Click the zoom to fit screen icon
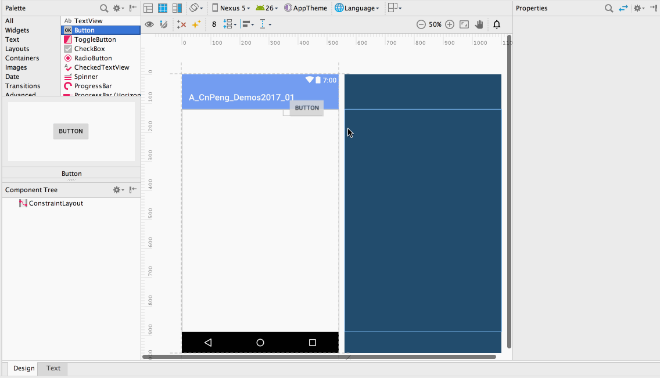Viewport: 660px width, 378px height. [464, 24]
